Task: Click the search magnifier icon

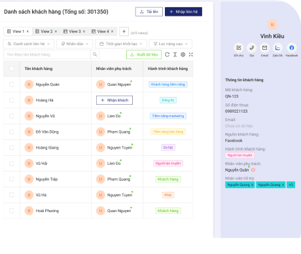Action: coord(95,54)
